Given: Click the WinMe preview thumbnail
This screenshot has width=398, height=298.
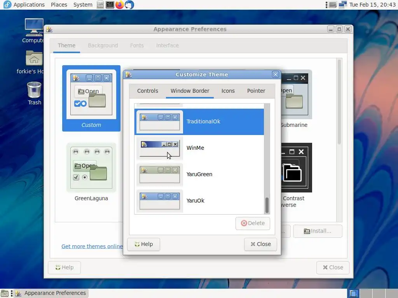Looking at the screenshot, I should pyautogui.click(x=160, y=148).
